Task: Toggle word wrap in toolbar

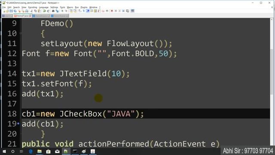Action: (x=80, y=11)
